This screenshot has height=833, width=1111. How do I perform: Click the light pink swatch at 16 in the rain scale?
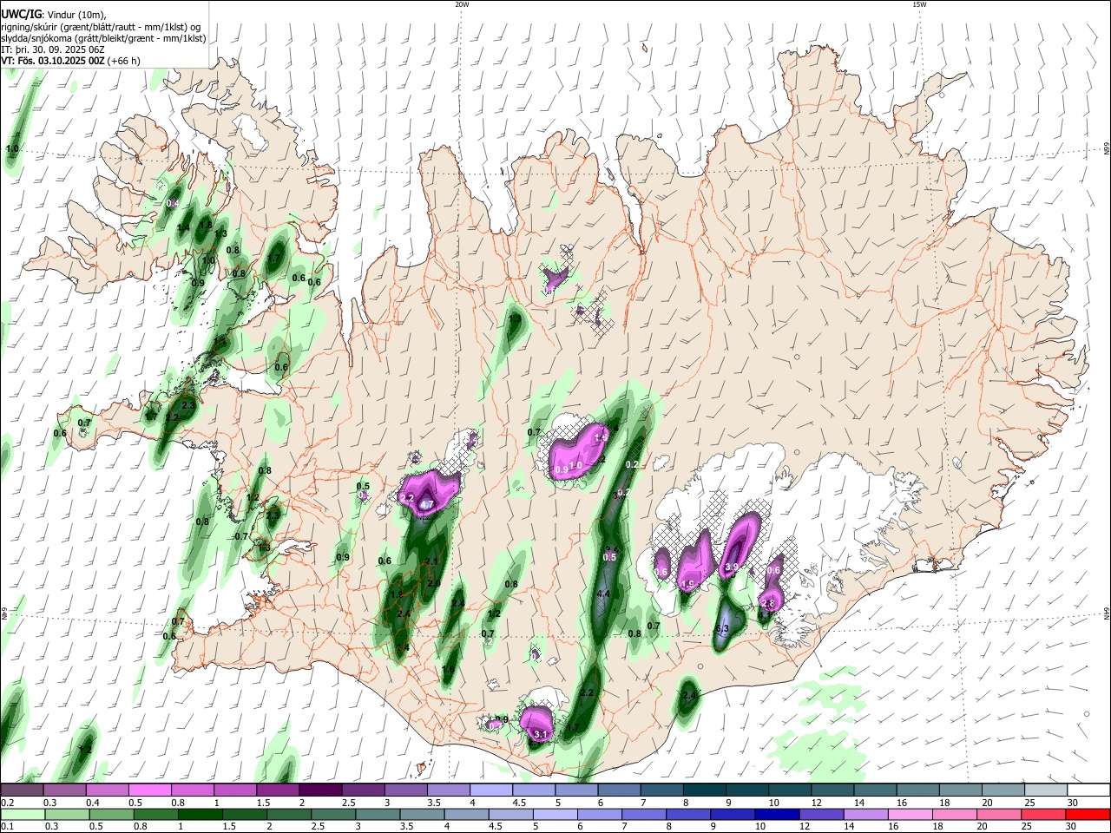(x=910, y=814)
